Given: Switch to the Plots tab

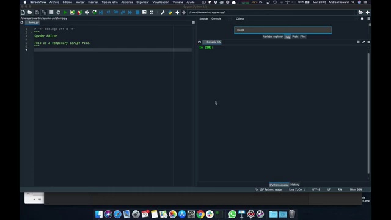Looking at the screenshot, I should click(x=295, y=37).
